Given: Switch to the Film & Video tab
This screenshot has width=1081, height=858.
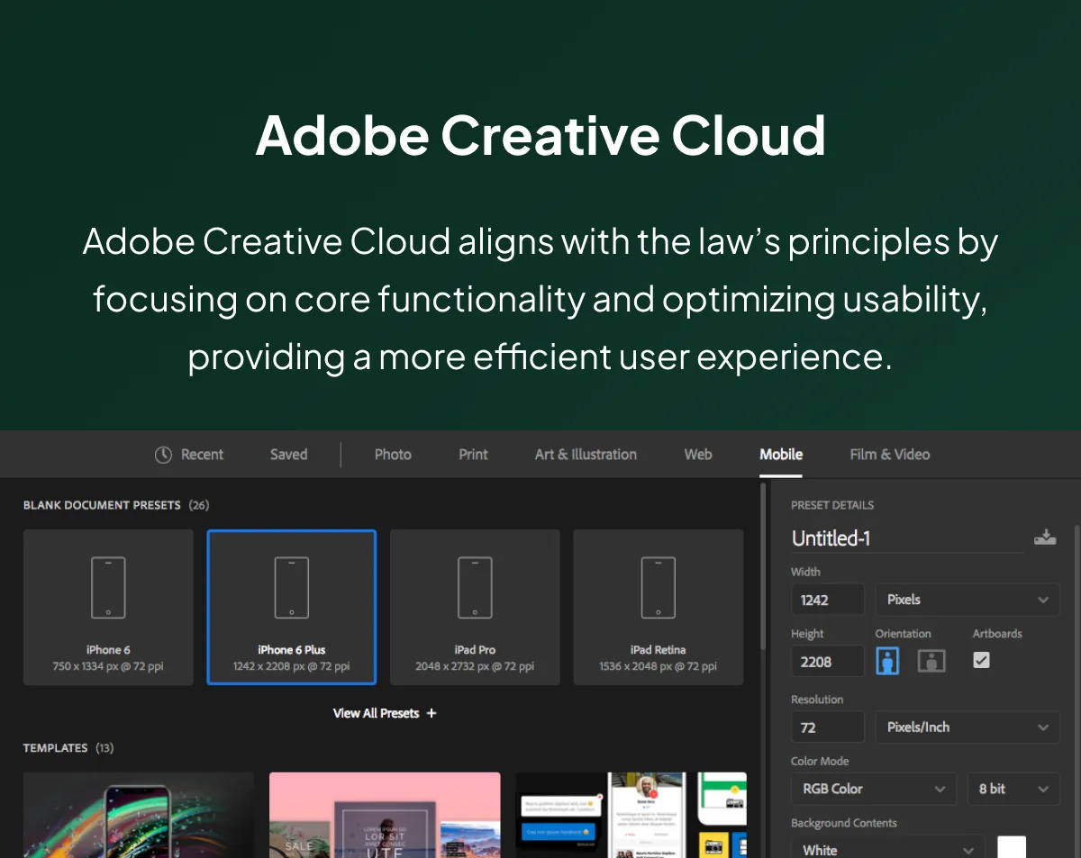Looking at the screenshot, I should (889, 455).
